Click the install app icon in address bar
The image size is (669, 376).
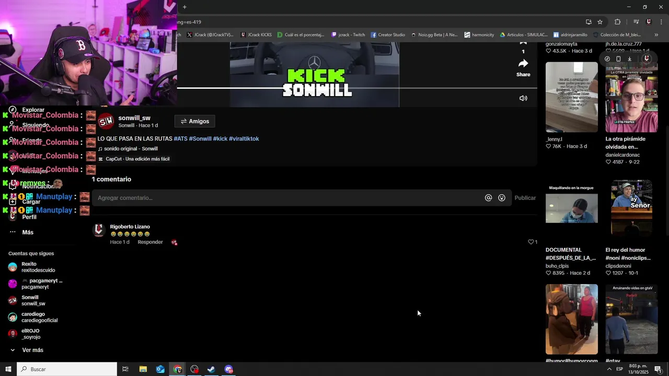589,22
